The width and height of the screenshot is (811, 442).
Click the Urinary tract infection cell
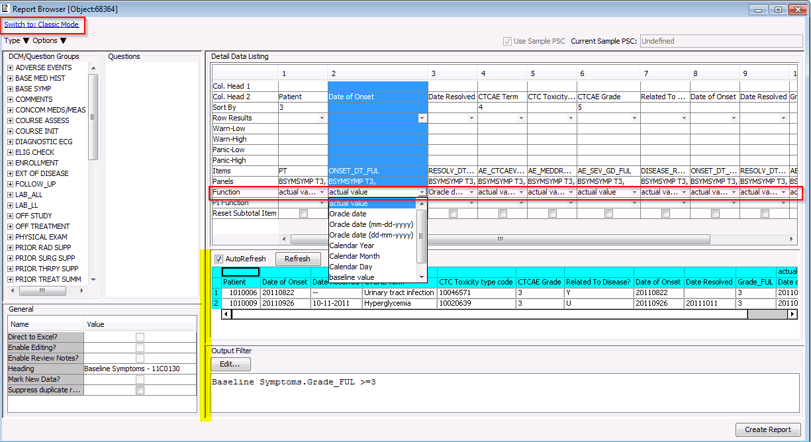(399, 292)
